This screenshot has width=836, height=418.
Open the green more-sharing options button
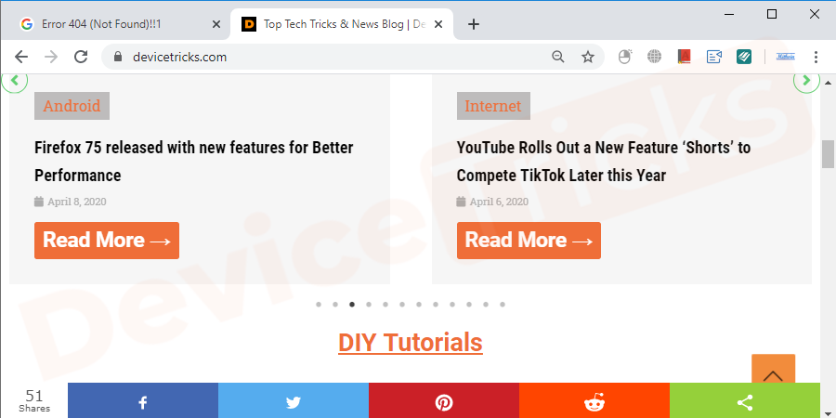pyautogui.click(x=745, y=402)
